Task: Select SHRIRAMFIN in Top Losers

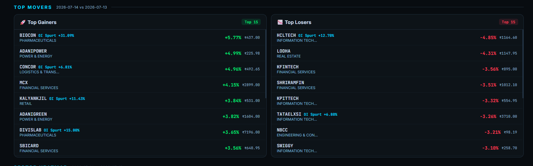Action: (x=290, y=83)
